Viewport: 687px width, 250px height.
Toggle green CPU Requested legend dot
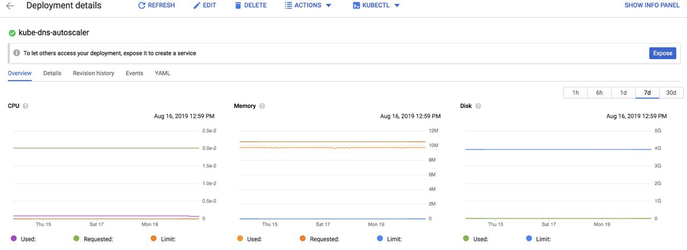76,238
